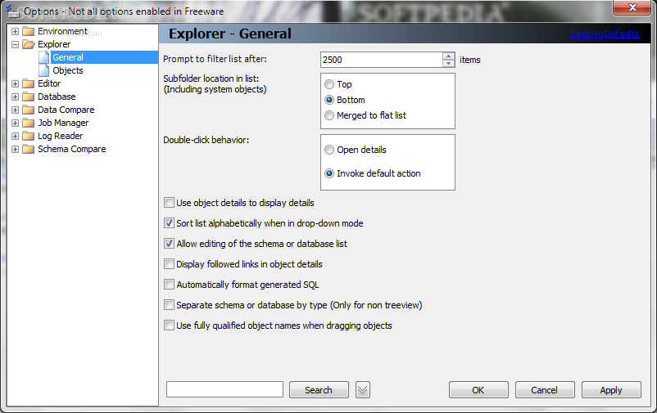Select the Job Manager category label
Screen dimensions: 657x413
click(63, 123)
